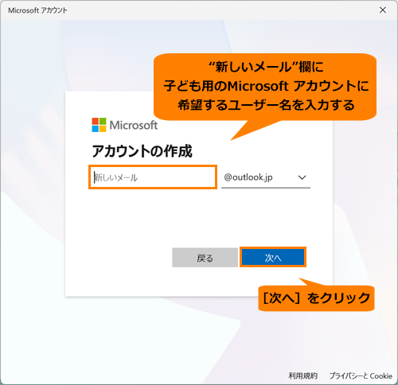Open the @outlook.jp domain dropdown
The width and height of the screenshot is (398, 385).
pyautogui.click(x=266, y=177)
